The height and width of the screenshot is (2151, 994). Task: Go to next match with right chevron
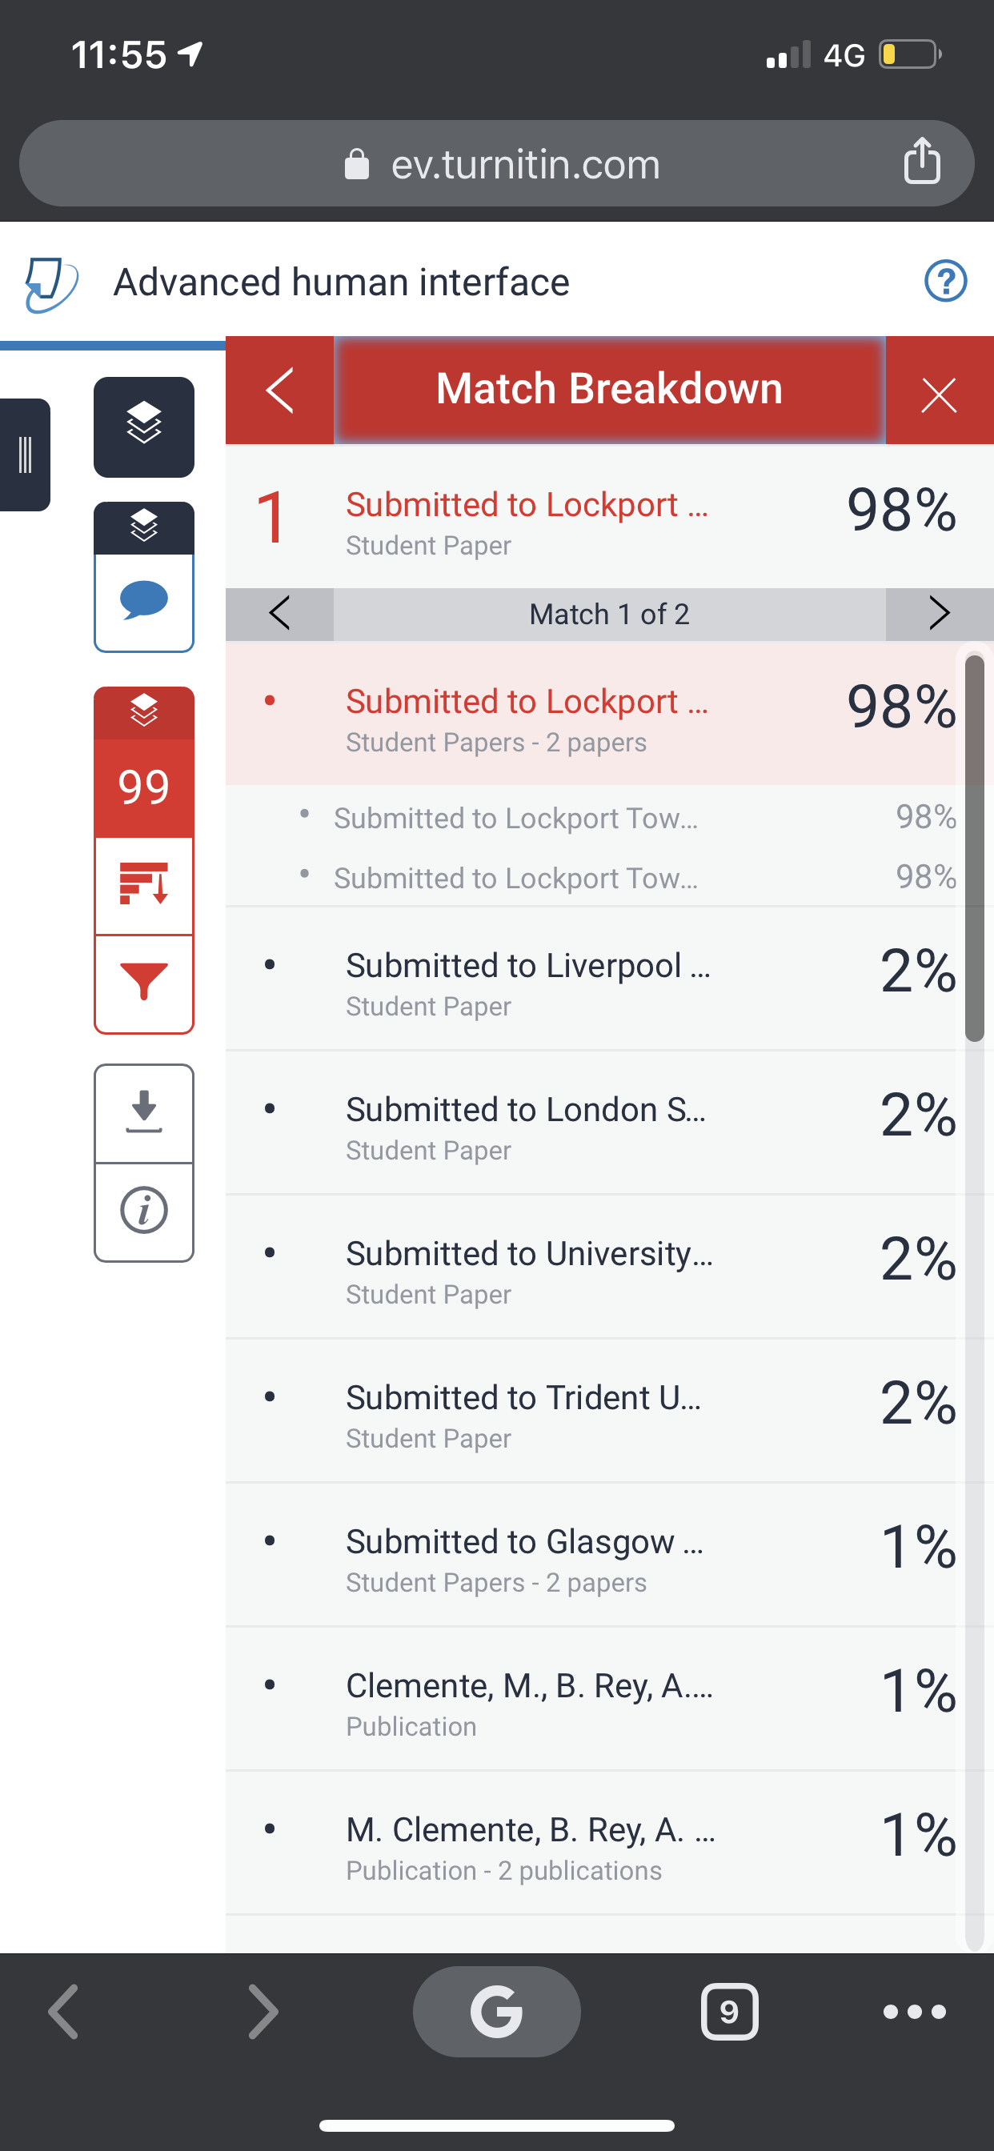pyautogui.click(x=939, y=614)
